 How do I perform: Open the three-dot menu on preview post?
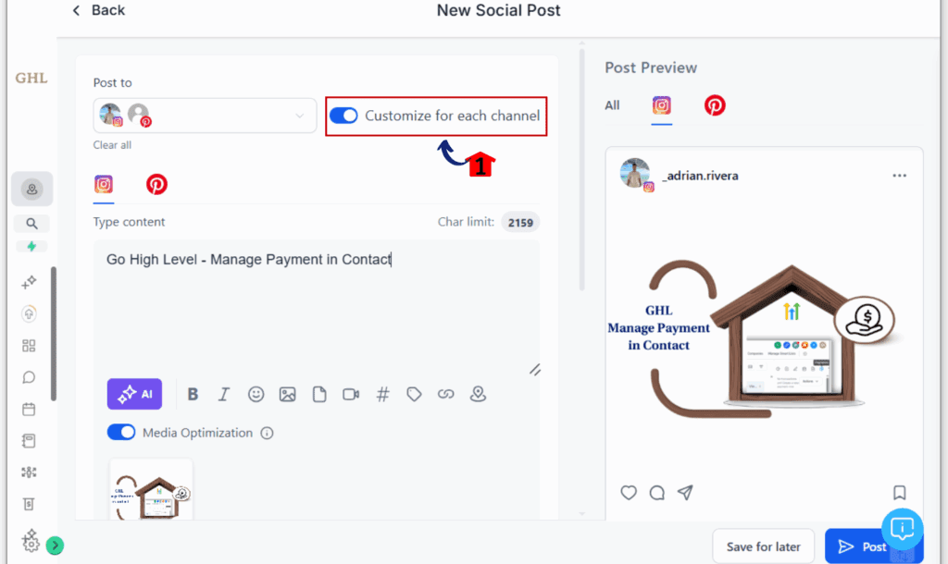coord(900,176)
